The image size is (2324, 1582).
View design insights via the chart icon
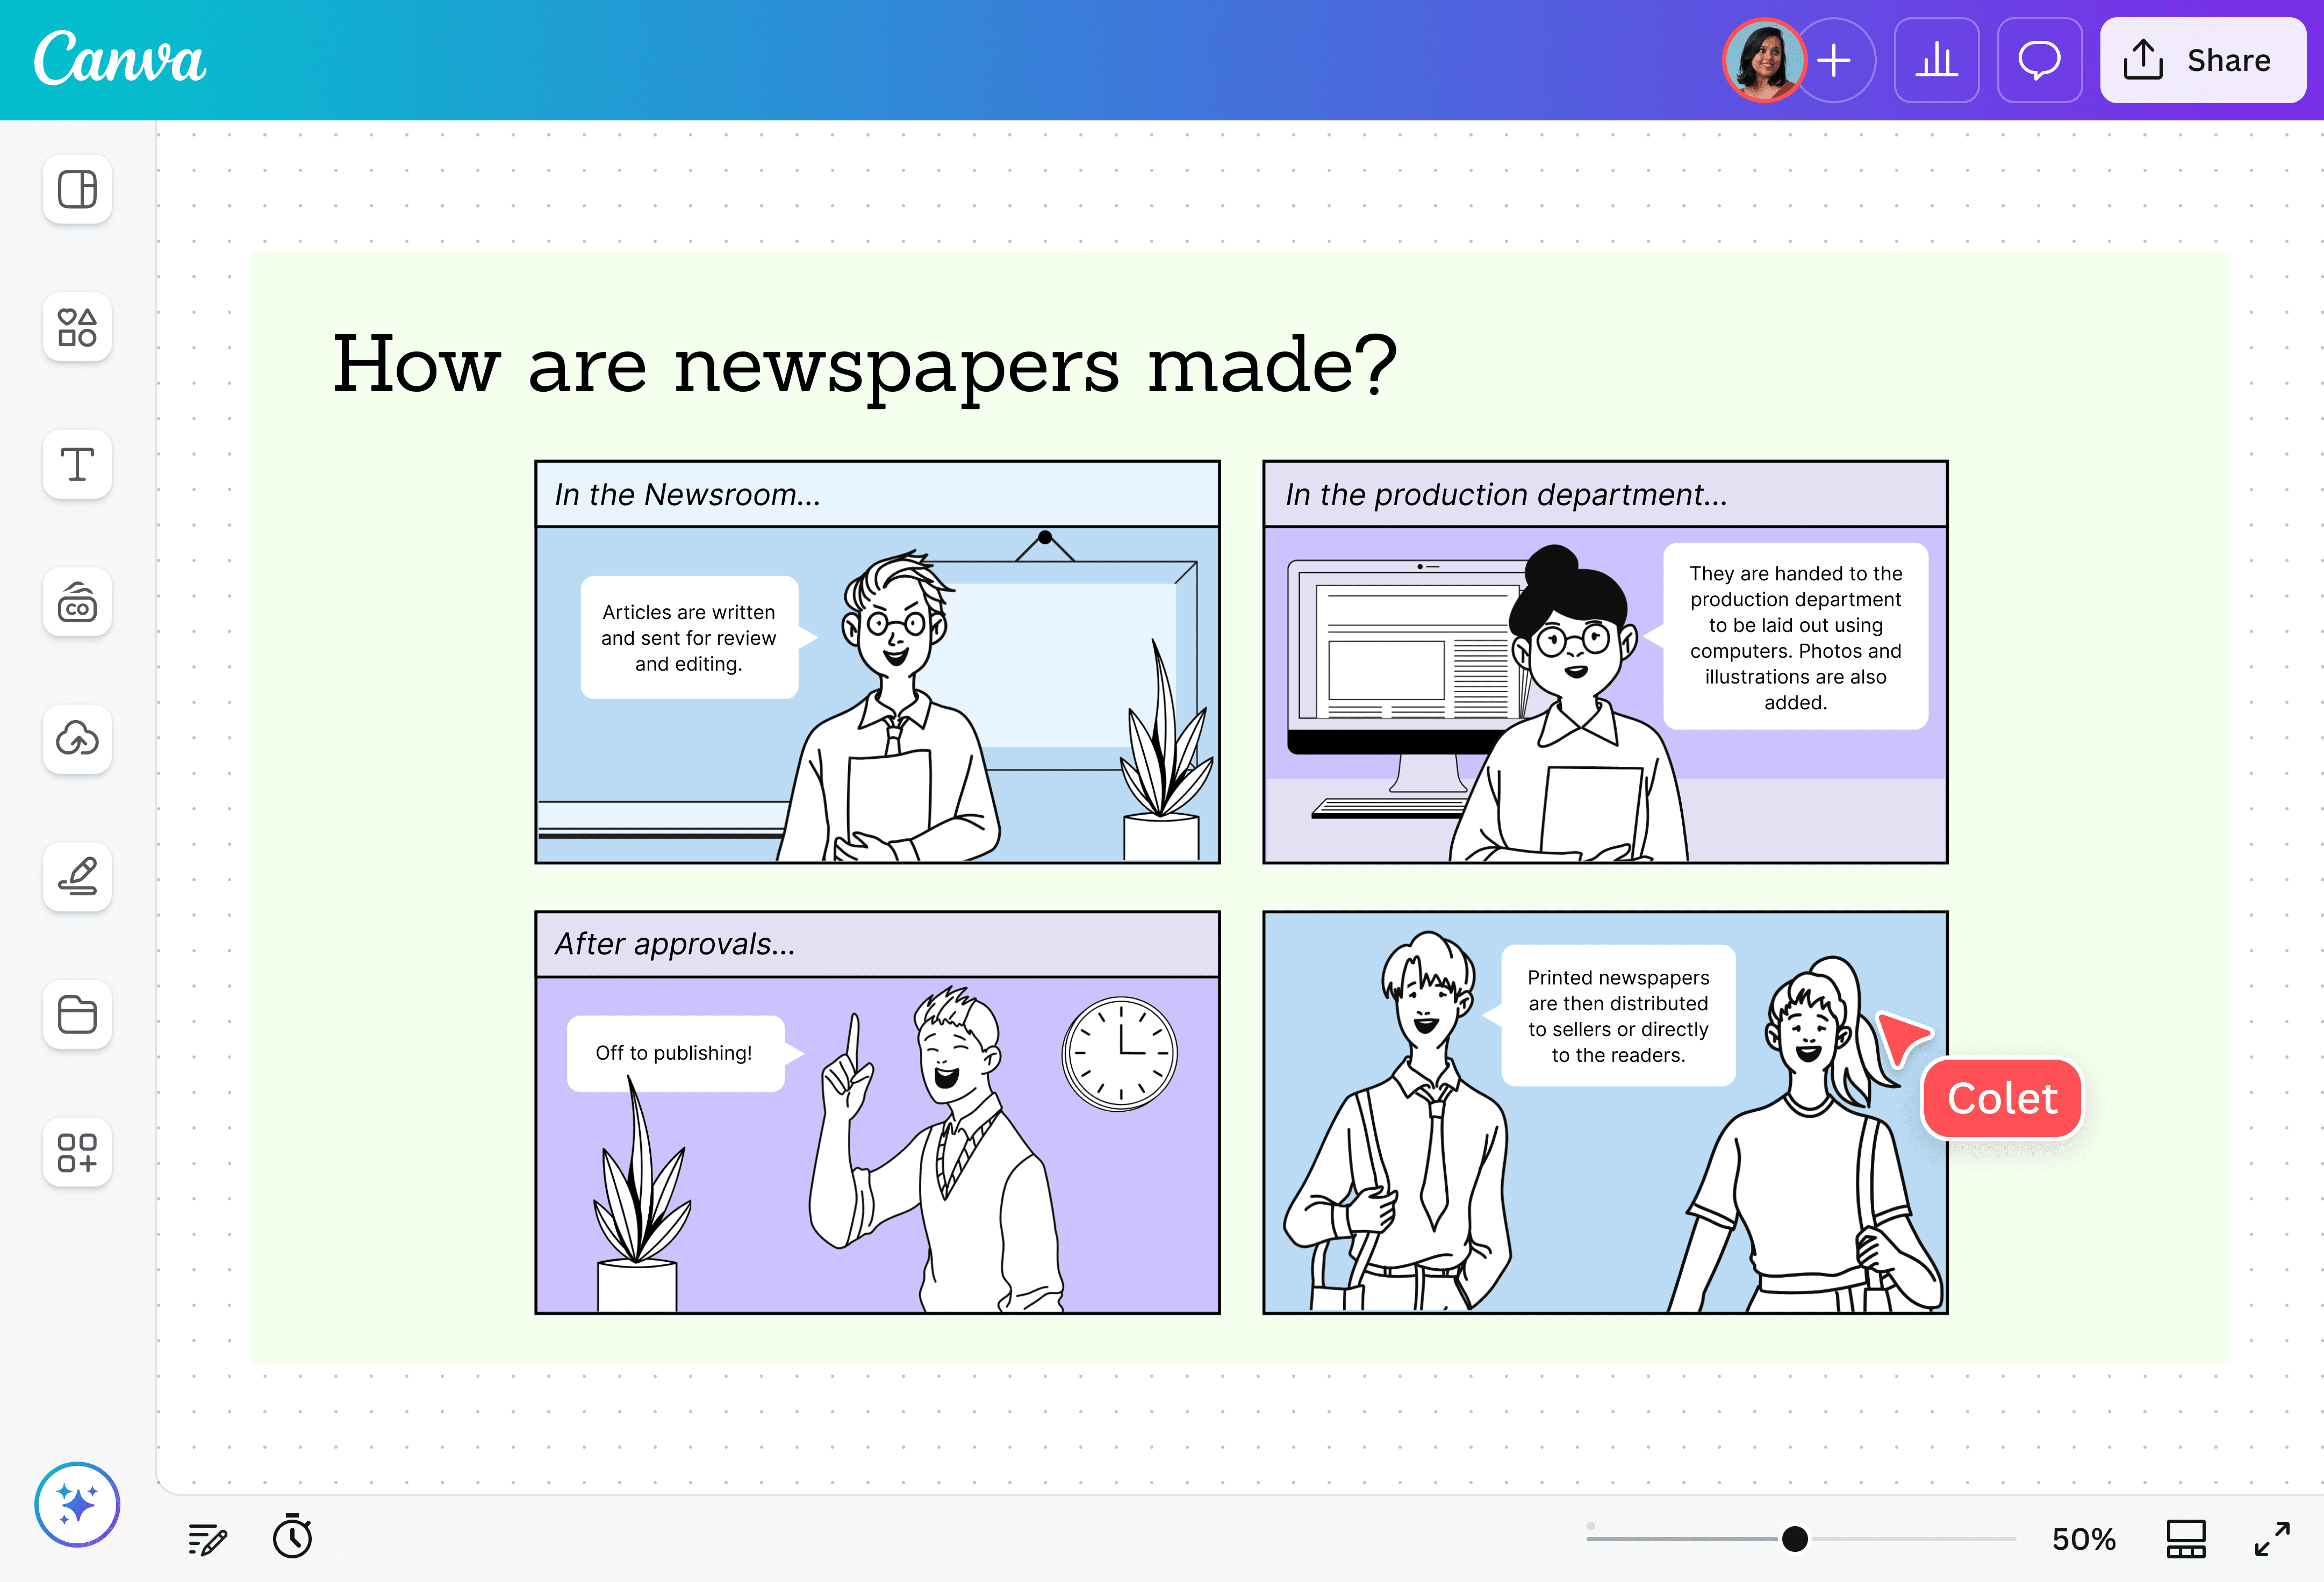click(x=1936, y=60)
